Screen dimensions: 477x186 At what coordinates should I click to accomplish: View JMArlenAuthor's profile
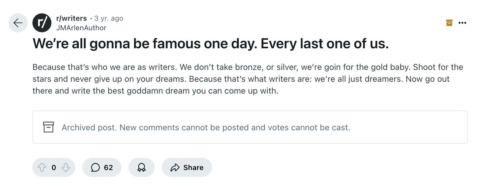[x=81, y=28]
